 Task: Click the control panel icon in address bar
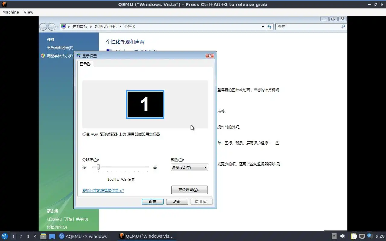pyautogui.click(x=63, y=27)
